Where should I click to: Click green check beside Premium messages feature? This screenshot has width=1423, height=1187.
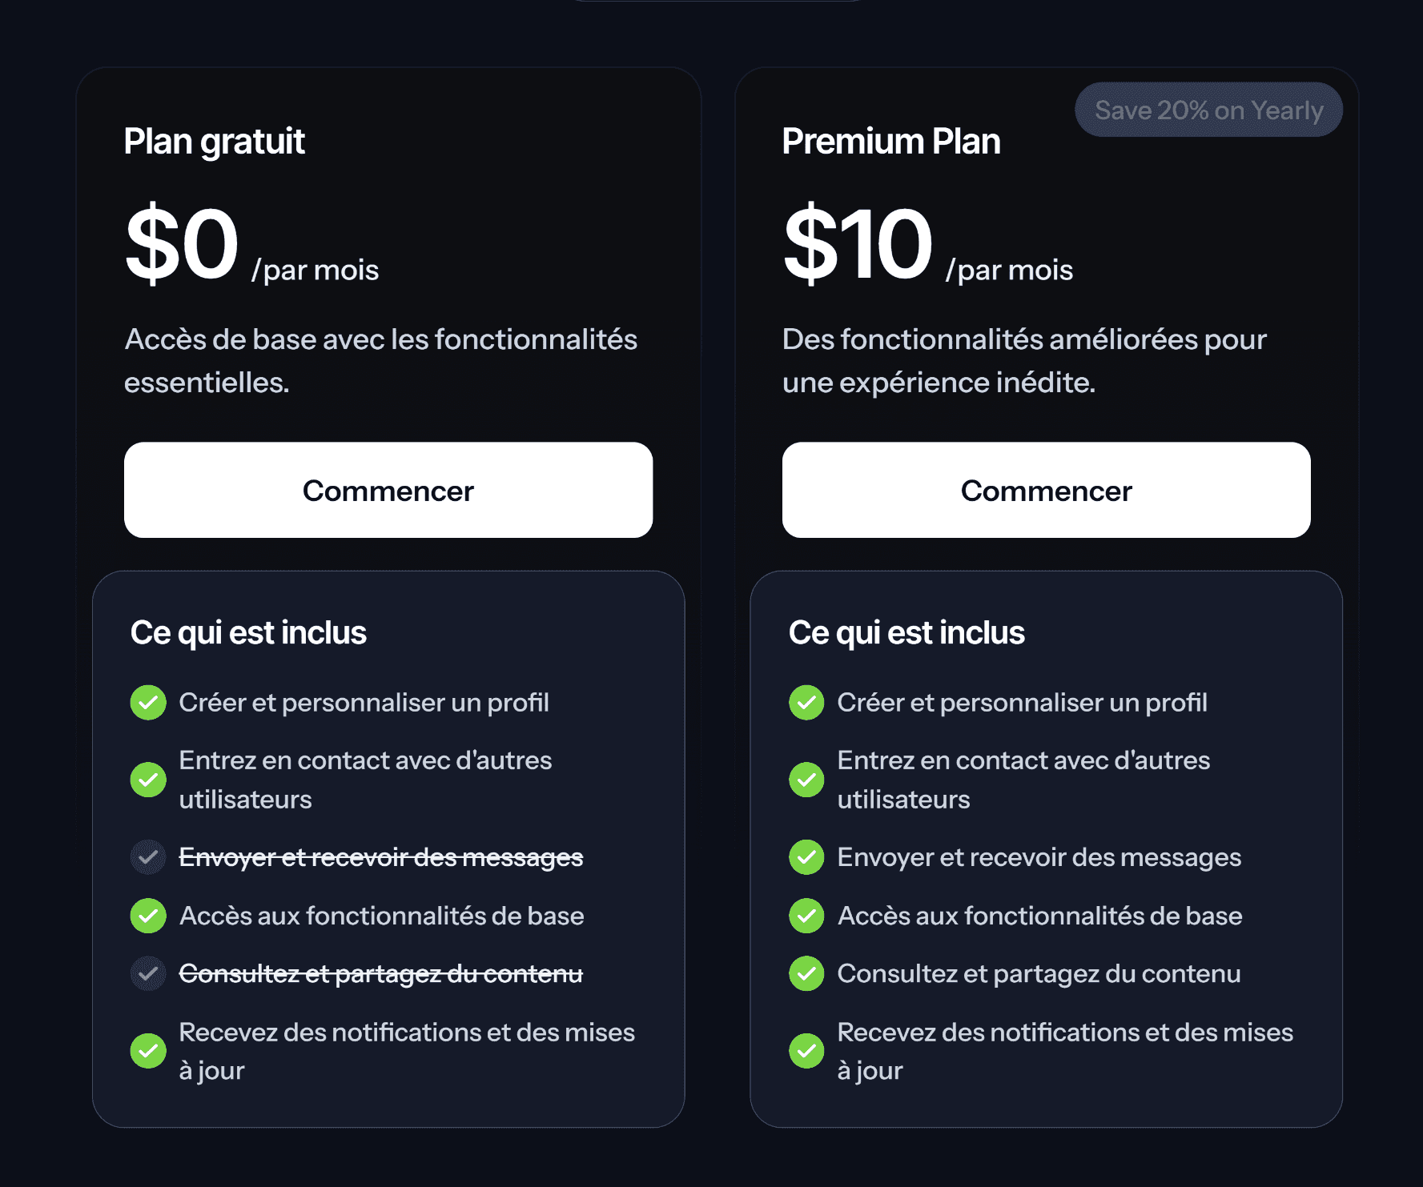806,857
